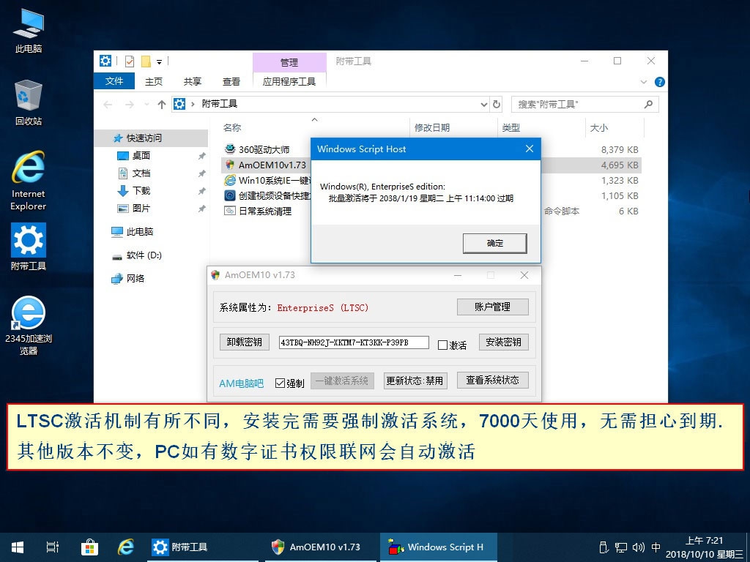Open the address bar history dropdown
The image size is (750, 562).
click(483, 104)
